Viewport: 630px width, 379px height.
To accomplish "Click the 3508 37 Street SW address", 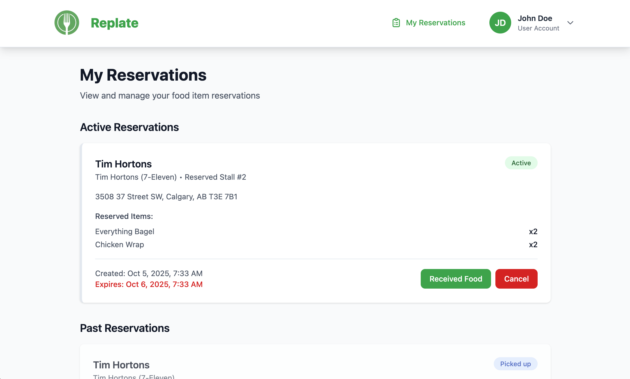I will (166, 197).
